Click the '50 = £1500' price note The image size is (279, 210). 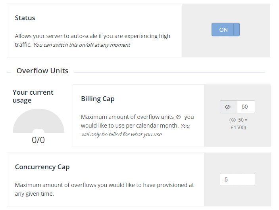click(x=239, y=124)
